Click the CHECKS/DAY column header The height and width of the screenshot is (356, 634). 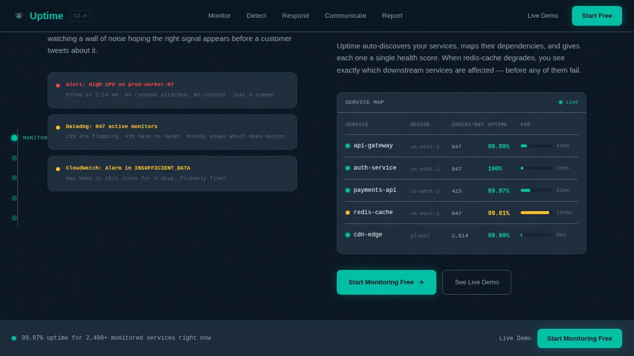click(468, 125)
